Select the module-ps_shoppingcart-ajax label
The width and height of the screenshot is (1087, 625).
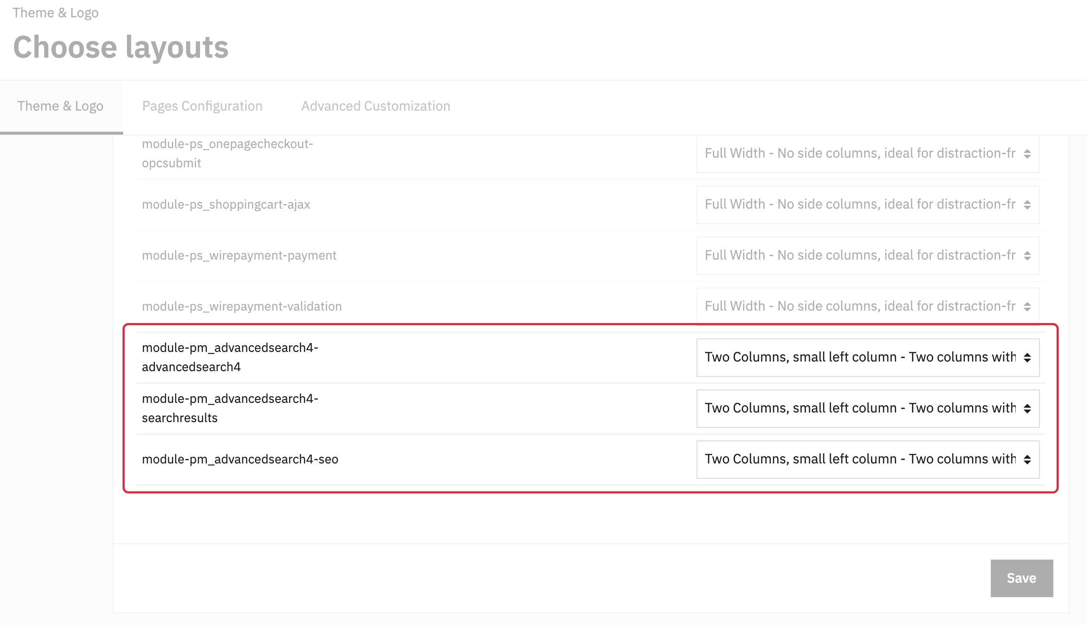click(226, 204)
